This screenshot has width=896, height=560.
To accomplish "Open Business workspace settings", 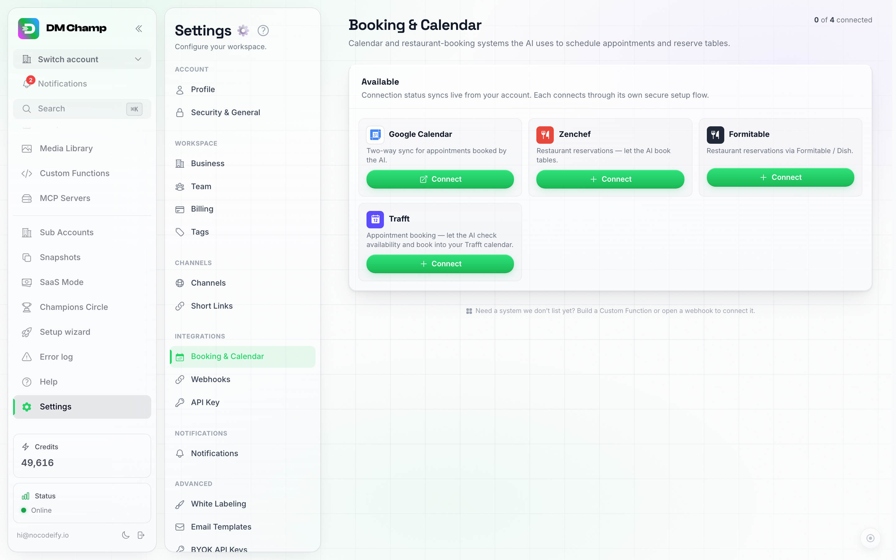I will pos(243,164).
